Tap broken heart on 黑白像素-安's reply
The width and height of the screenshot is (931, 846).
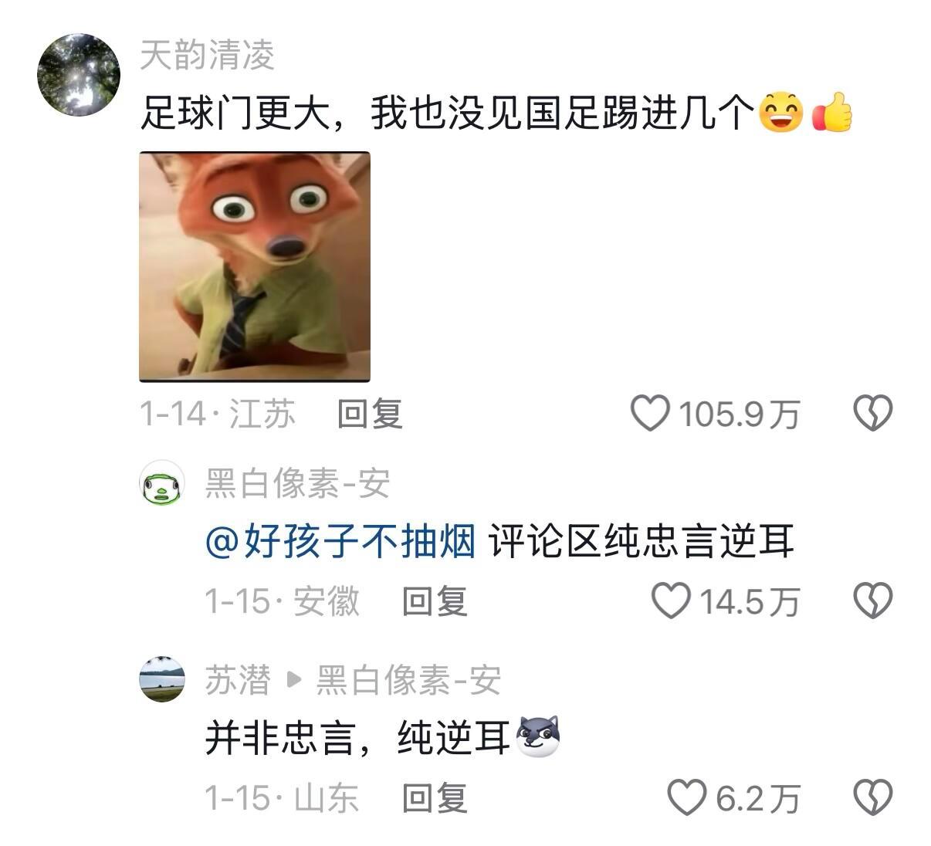[x=872, y=601]
